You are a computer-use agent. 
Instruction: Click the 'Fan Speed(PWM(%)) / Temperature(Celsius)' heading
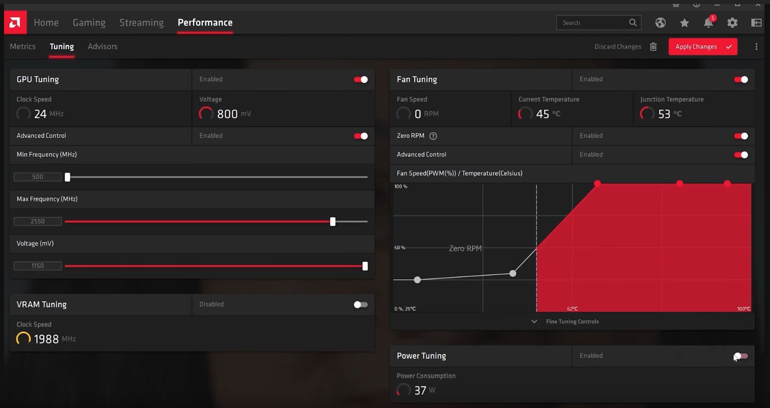(459, 173)
